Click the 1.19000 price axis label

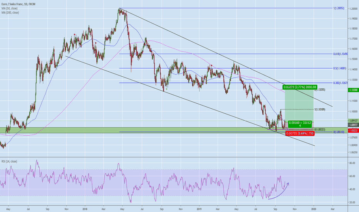point(354,19)
